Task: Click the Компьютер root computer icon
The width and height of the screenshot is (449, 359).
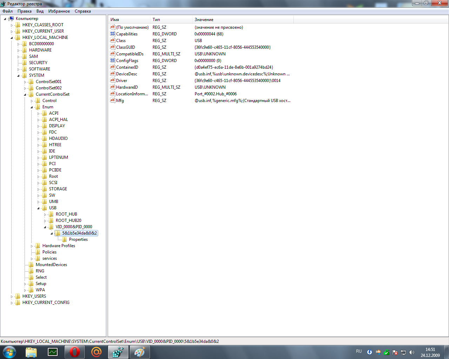Action: coord(11,19)
